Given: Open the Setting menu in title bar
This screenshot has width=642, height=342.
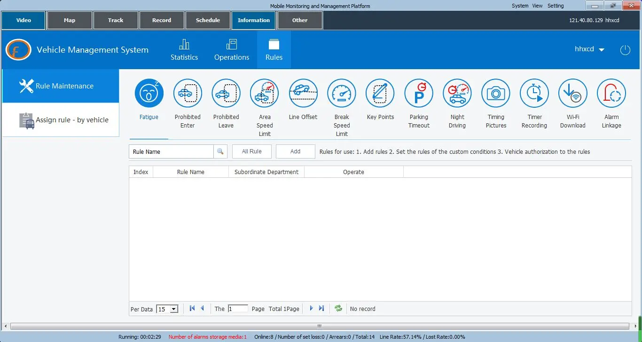Looking at the screenshot, I should point(556,6).
